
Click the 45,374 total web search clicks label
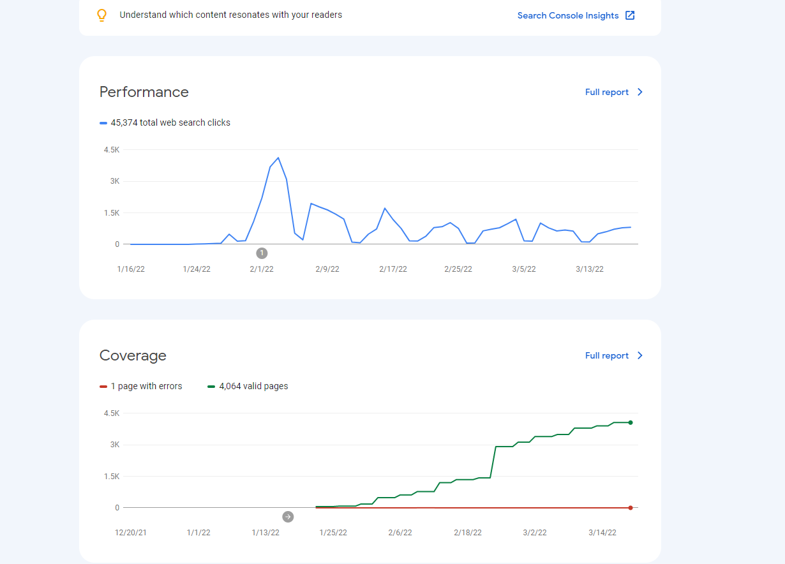pyautogui.click(x=170, y=122)
